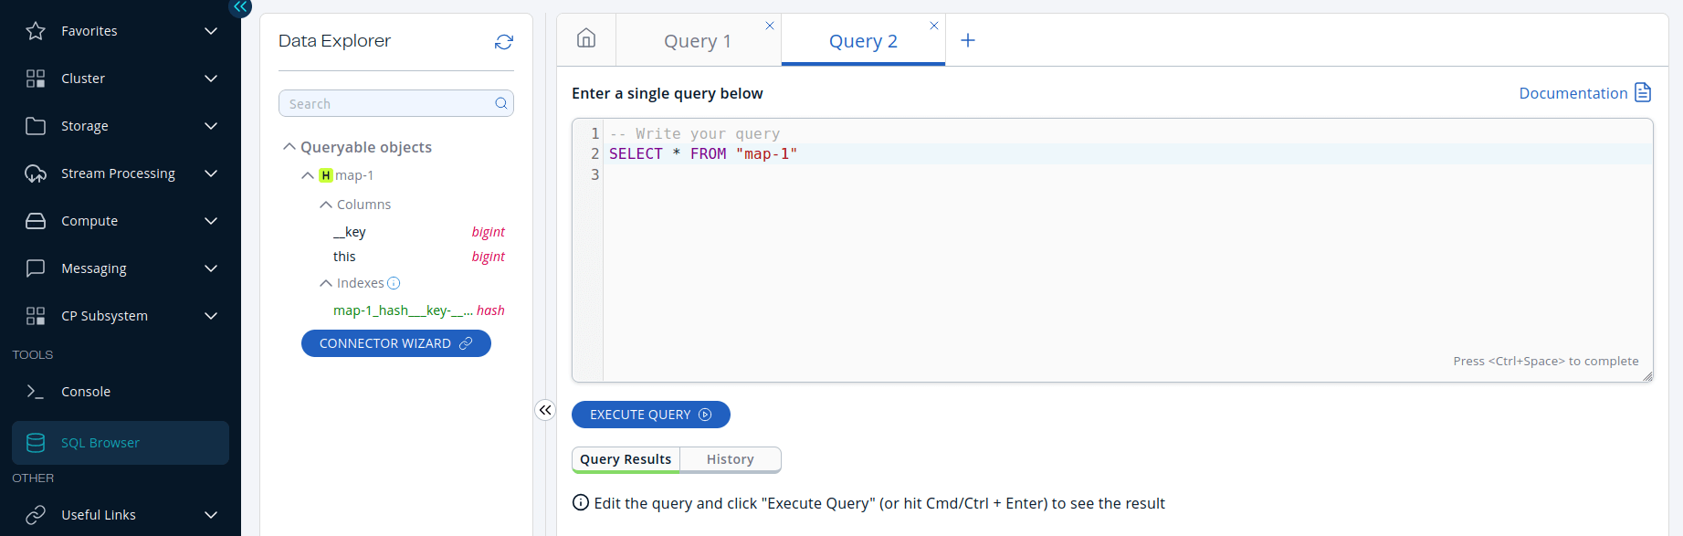This screenshot has width=1683, height=536.
Task: Switch to the Query 1 tab
Action: [x=697, y=41]
